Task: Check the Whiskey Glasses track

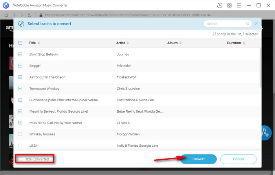Action: (20, 134)
